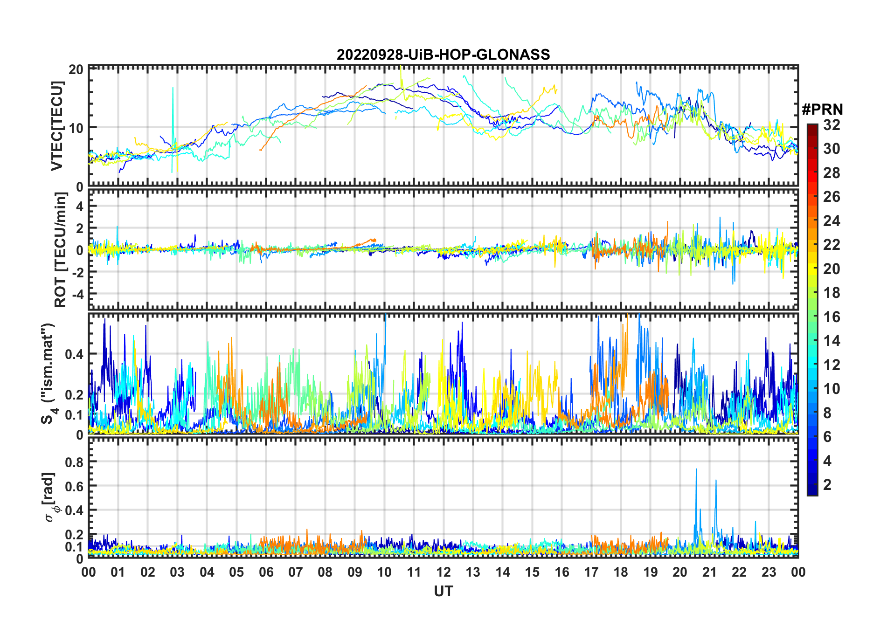This screenshot has width=887, height=620.
Task: Select the VTEC[TECU] y-axis label
Action: pos(57,126)
